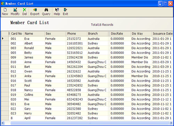Click phone number 48522858

74,90
